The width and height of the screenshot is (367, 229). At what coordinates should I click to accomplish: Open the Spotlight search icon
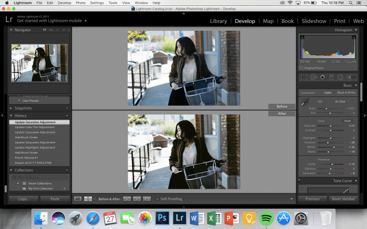coord(351,3)
